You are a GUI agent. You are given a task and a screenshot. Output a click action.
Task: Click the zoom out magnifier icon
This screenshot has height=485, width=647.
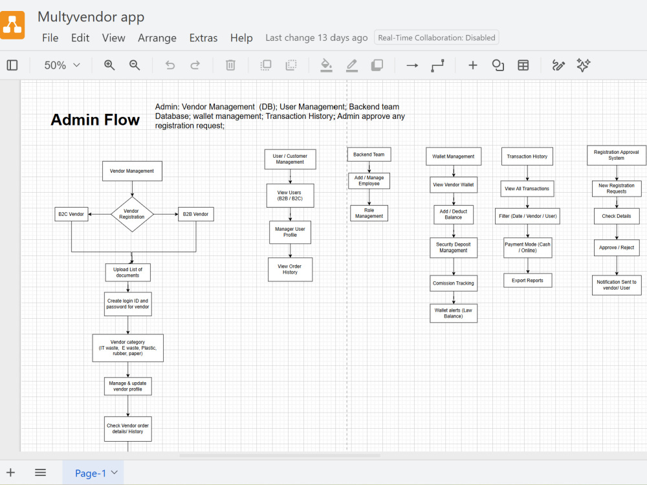coord(135,65)
